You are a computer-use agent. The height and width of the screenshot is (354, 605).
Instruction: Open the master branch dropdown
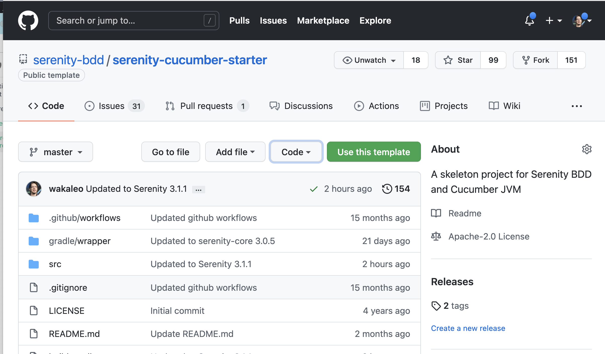point(56,152)
